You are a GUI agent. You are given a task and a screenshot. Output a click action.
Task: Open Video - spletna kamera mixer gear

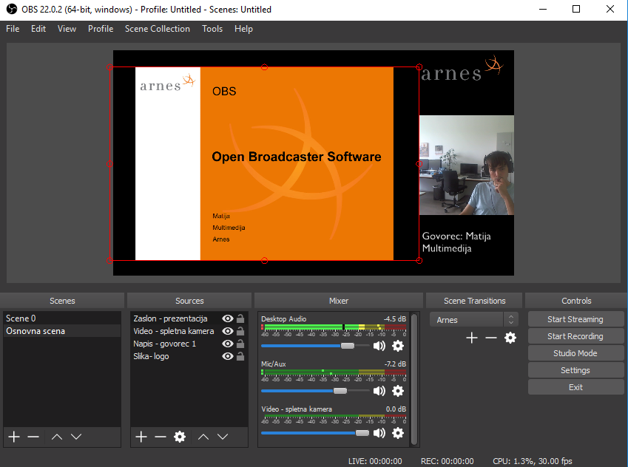pyautogui.click(x=398, y=432)
